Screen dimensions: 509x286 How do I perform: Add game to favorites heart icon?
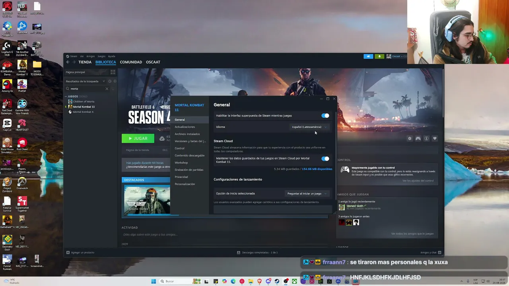(435, 138)
